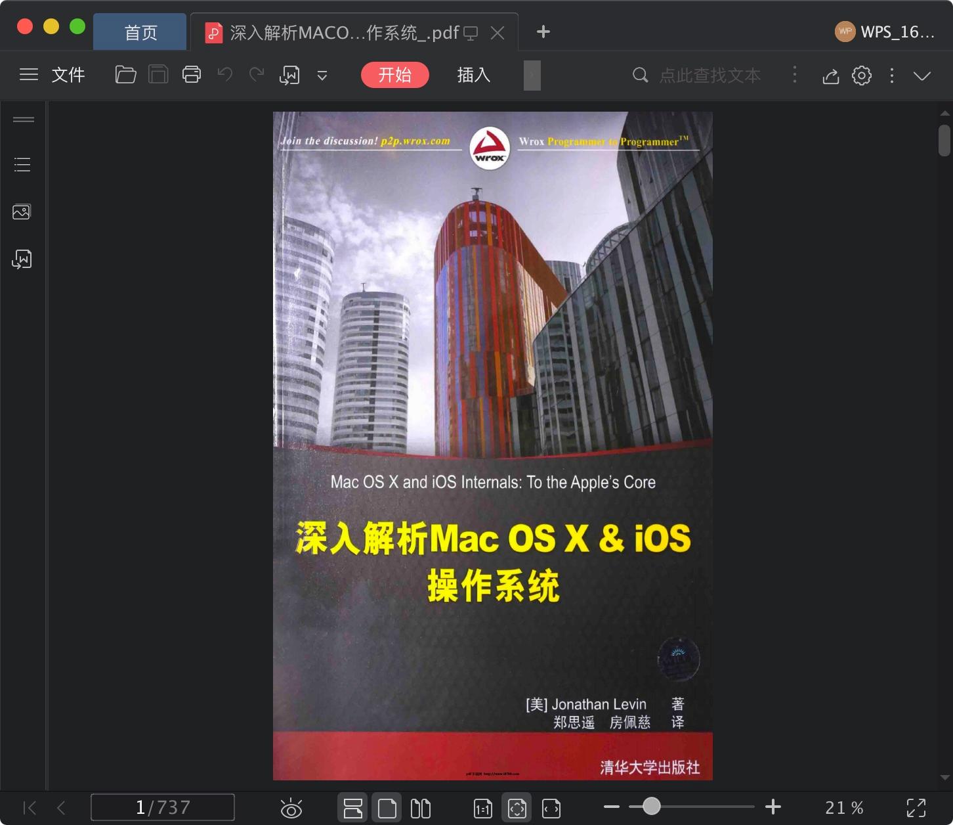Image resolution: width=953 pixels, height=825 pixels.
Task: Click sidebar convert document icon
Action: click(22, 259)
